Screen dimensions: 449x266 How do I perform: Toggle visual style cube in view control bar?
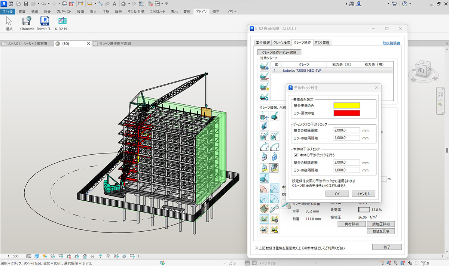point(37,256)
